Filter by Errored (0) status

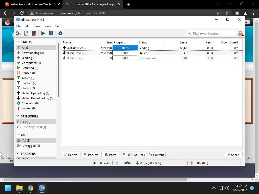[36, 108]
